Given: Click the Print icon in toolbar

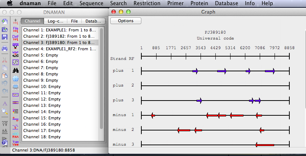Looking at the screenshot, I should pyautogui.click(x=5, y=48).
